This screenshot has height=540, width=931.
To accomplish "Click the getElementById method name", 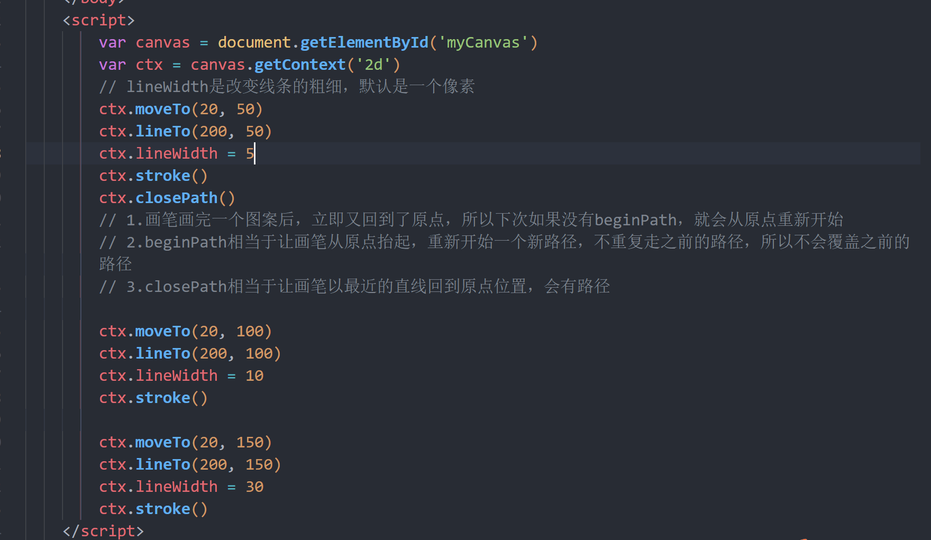I will tap(364, 42).
